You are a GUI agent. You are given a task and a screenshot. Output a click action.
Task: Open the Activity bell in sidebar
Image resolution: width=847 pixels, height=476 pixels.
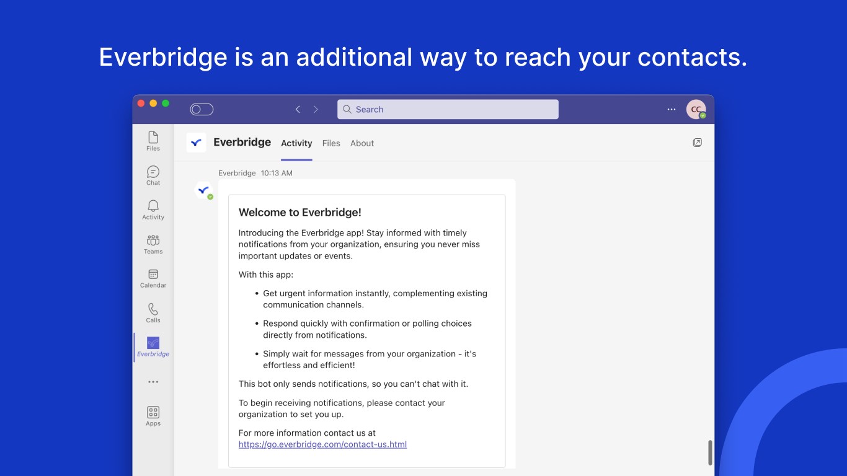(153, 209)
